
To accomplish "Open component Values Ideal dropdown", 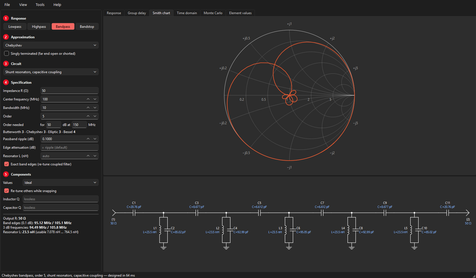I will click(x=61, y=182).
